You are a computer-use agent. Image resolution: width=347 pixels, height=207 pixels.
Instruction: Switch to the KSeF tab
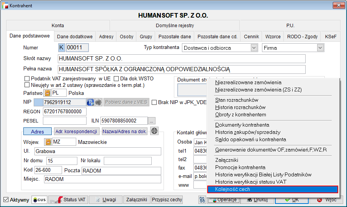point(331,36)
